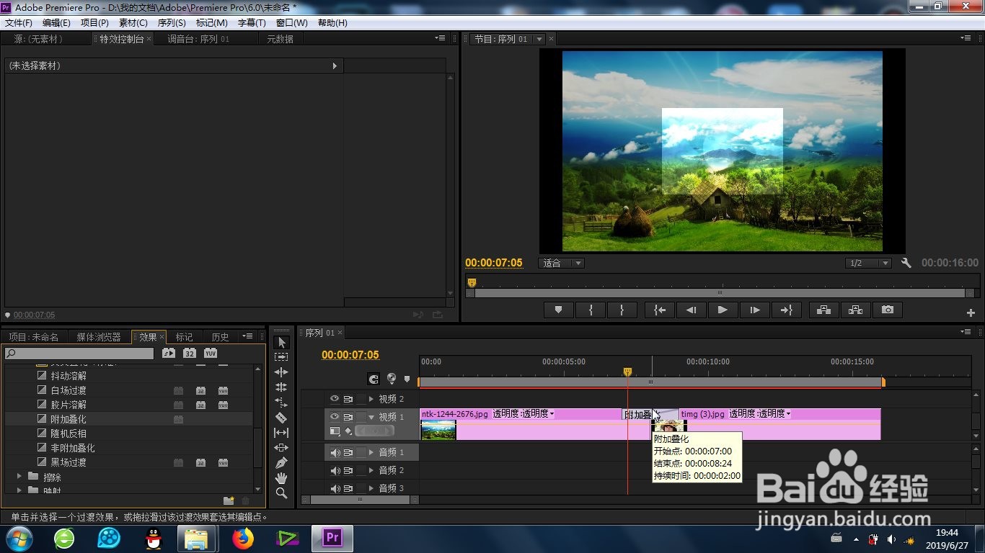Open Program monitor wrench settings
The image size is (985, 553).
[906, 263]
